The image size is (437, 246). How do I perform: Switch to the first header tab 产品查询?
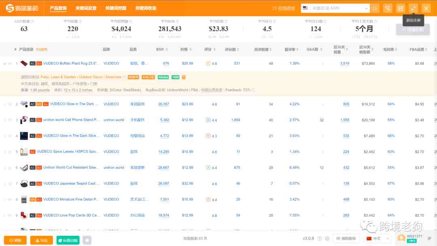point(58,8)
